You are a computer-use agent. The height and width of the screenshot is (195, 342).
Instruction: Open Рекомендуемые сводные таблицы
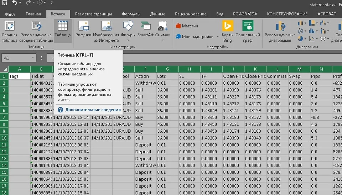36,32
